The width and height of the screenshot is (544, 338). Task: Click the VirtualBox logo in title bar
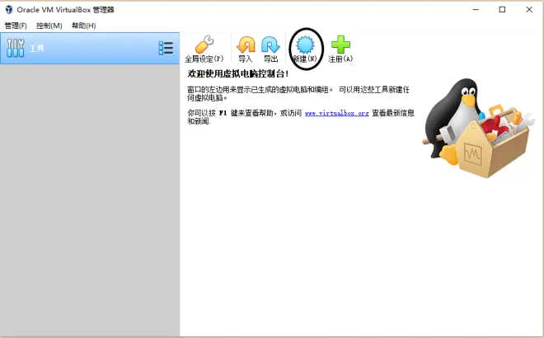(x=9, y=10)
